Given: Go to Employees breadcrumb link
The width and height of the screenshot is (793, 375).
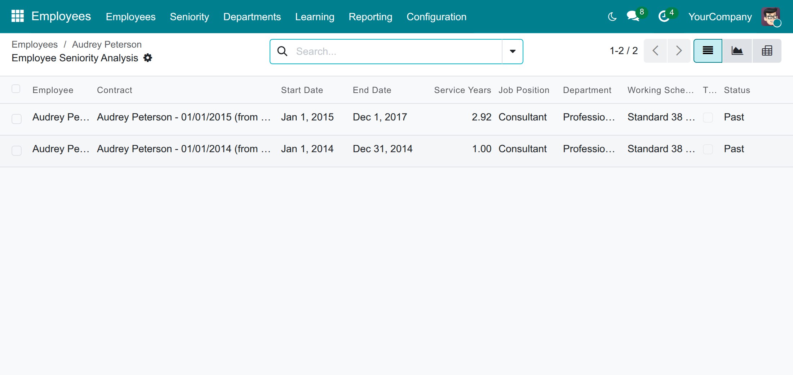Looking at the screenshot, I should tap(35, 44).
